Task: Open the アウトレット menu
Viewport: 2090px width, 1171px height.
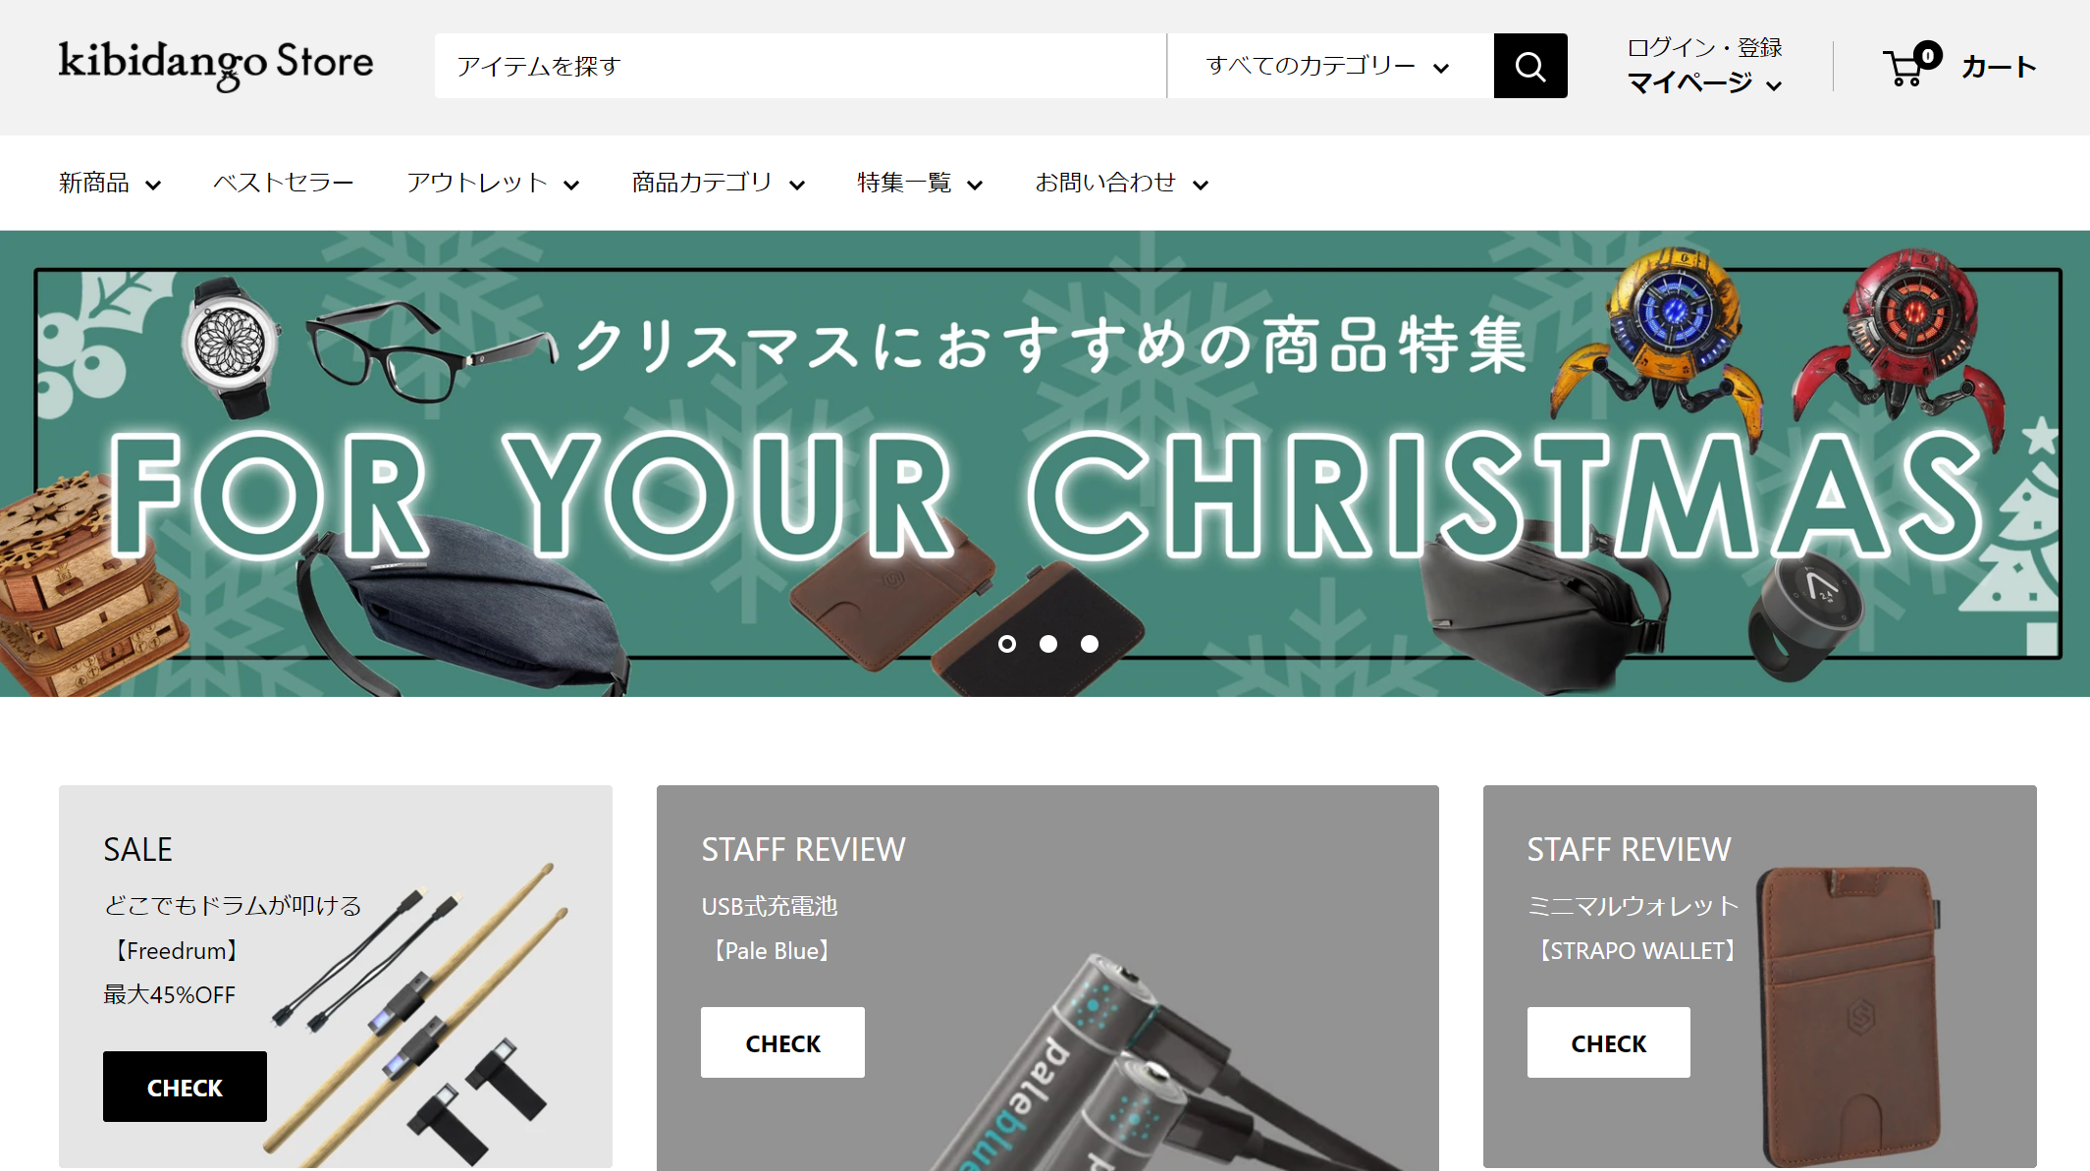Action: click(493, 183)
